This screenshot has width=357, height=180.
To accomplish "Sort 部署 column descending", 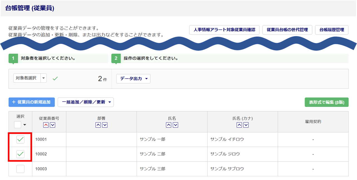I will pos(105,125).
